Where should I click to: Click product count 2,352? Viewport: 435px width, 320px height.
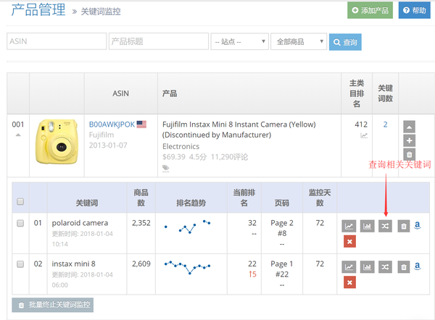coord(141,223)
